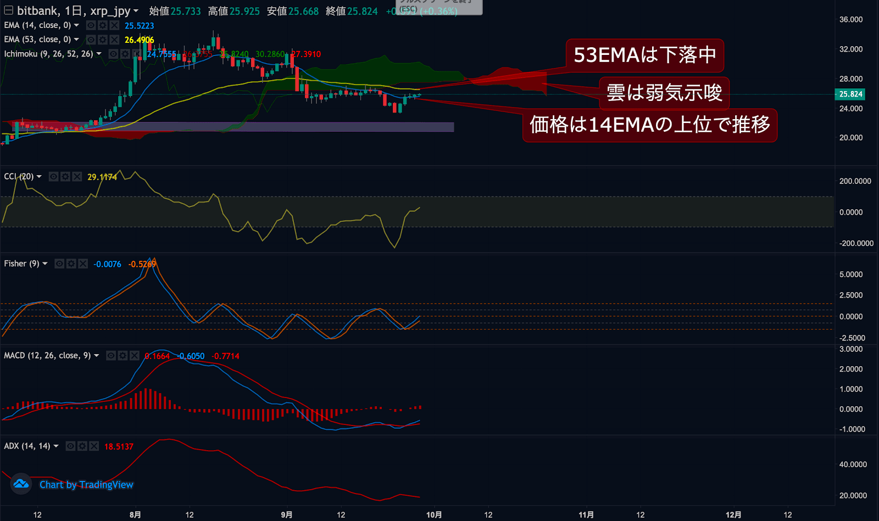Screen dimensions: 879x521
Task: Delete the EMA (53) indicator with its X button
Action: (x=114, y=40)
